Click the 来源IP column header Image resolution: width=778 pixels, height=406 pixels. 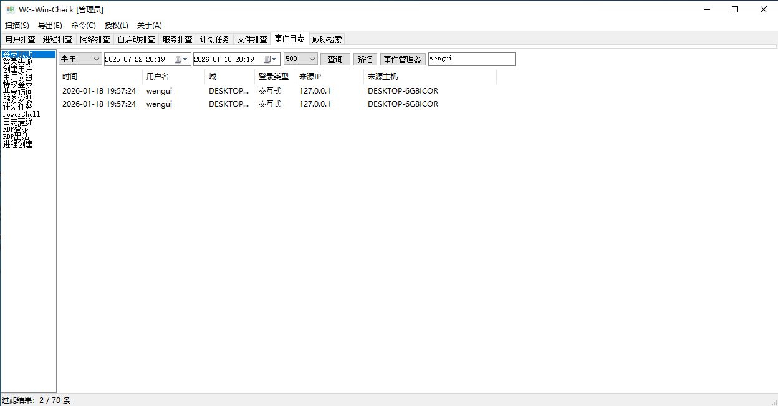310,77
